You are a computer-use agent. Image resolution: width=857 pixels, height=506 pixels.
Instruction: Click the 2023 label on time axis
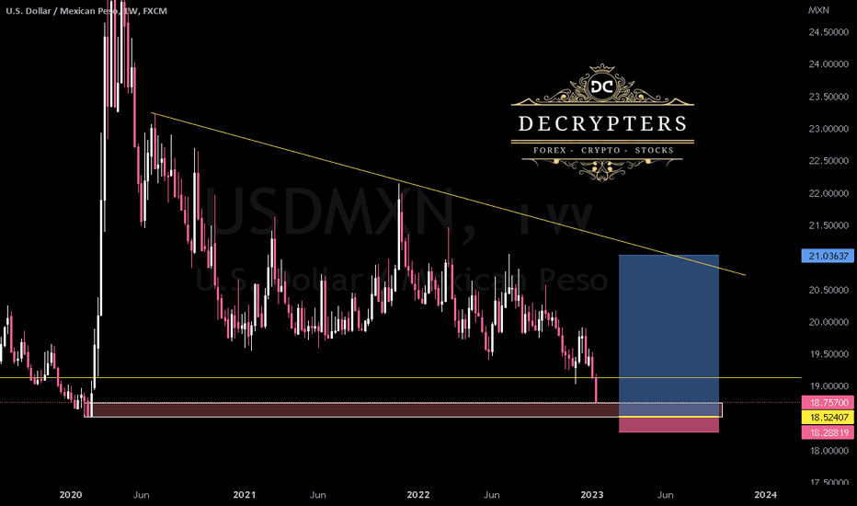click(x=592, y=495)
